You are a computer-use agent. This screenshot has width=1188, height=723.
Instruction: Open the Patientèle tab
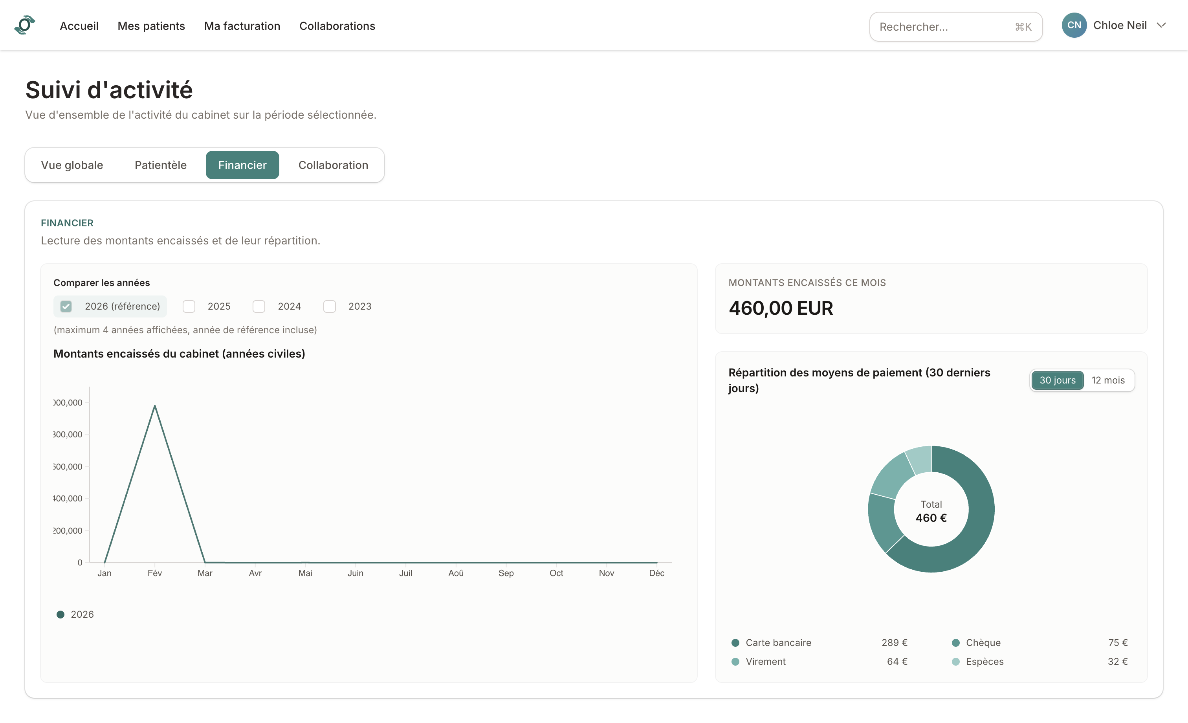[161, 165]
